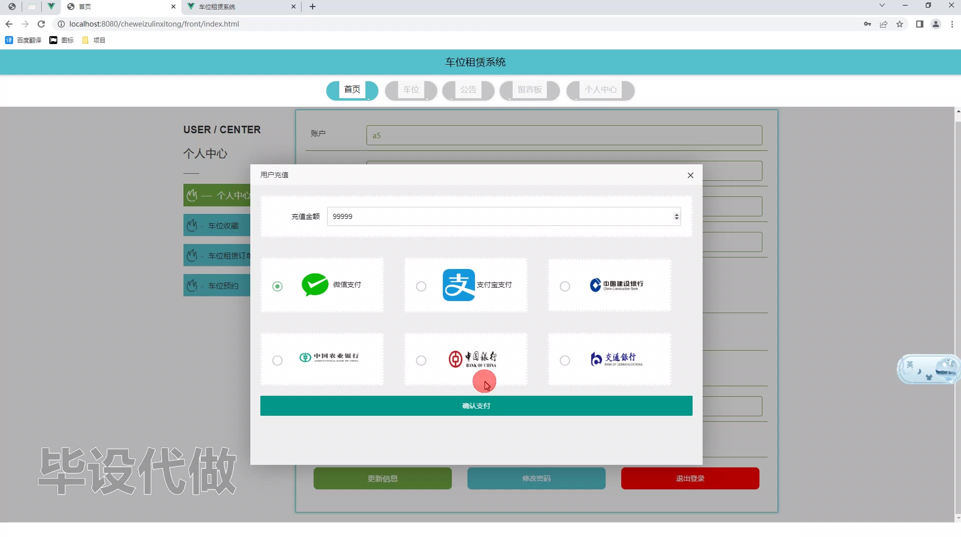961x537 pixels.
Task: Click the 车位预约 sidebar flame icon
Action: tap(192, 286)
